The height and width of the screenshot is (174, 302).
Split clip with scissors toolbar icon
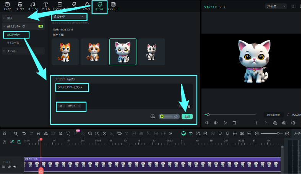(46, 133)
